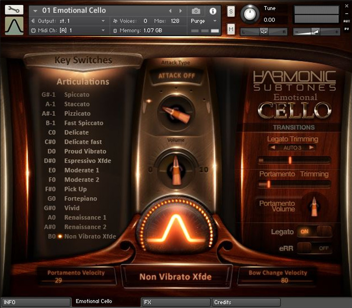The height and width of the screenshot is (308, 352).
Task: Select the Espressivo Xfde articulation
Action: [x=88, y=161]
